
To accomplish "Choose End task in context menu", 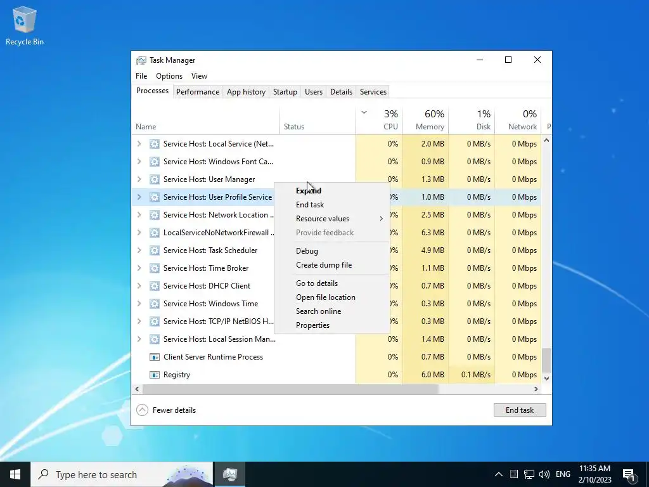I will click(x=332, y=205).
